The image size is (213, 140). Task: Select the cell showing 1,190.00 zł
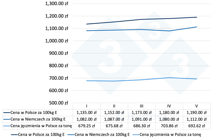point(197,113)
